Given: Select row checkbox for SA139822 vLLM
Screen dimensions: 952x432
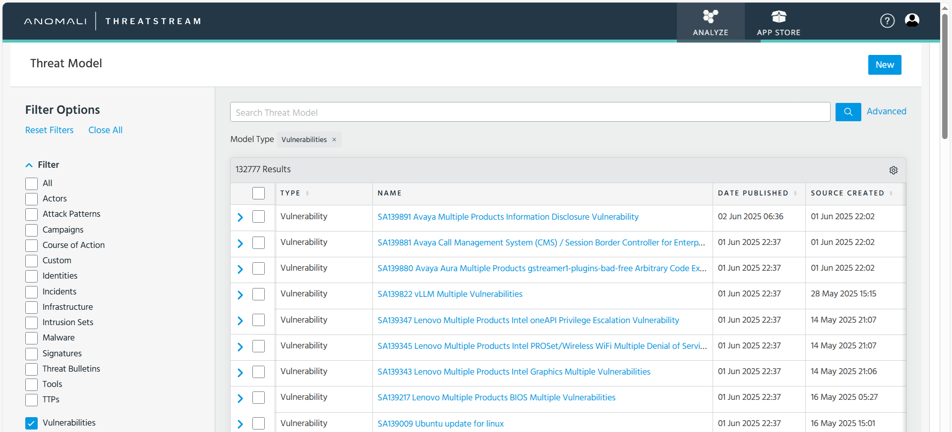Looking at the screenshot, I should click(x=258, y=294).
